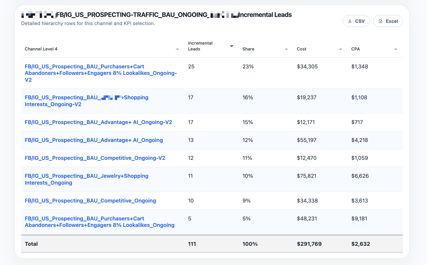Select the $34,338 cost cell
The height and width of the screenshot is (265, 427).
[x=307, y=201]
